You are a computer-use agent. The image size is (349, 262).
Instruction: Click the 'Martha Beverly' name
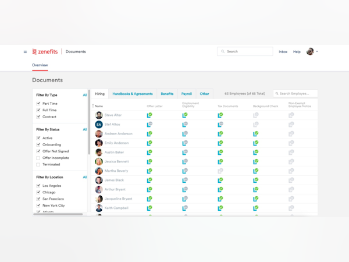coord(116,171)
